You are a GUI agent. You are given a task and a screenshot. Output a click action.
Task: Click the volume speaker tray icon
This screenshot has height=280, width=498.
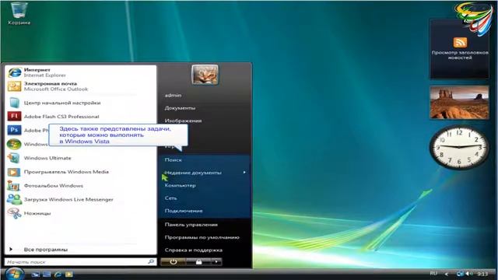click(x=468, y=274)
